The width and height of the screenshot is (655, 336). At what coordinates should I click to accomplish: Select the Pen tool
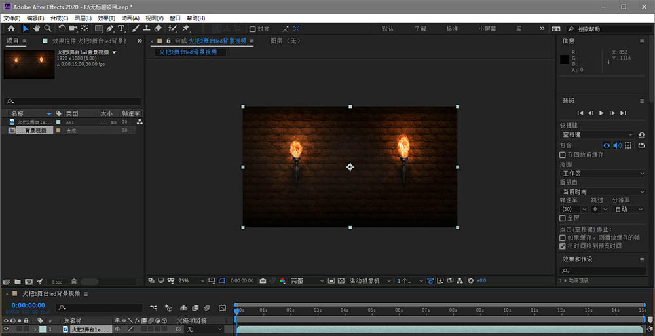click(110, 29)
